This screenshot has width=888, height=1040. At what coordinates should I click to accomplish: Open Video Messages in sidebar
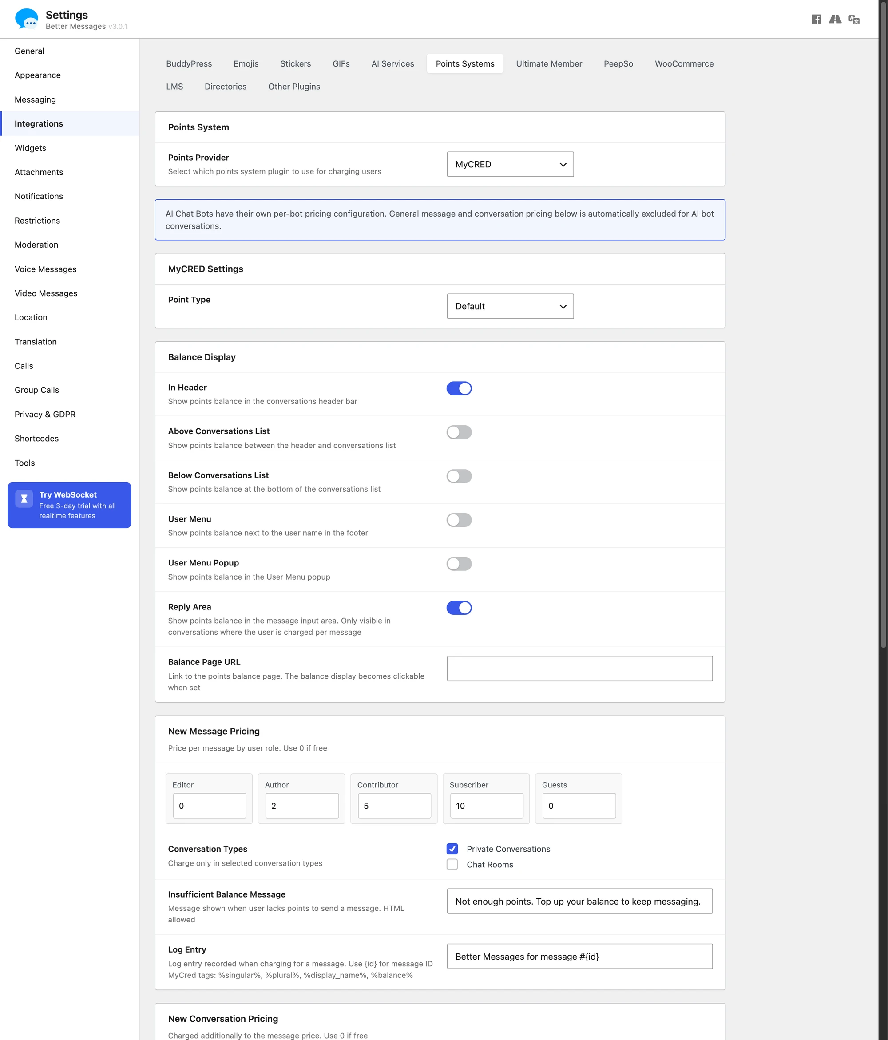pos(69,293)
